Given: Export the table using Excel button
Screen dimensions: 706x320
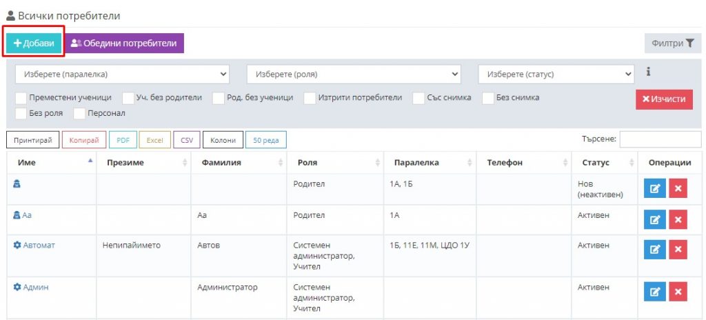Looking at the screenshot, I should click(154, 140).
